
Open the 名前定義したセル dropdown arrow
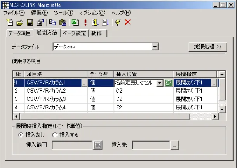click(160, 83)
